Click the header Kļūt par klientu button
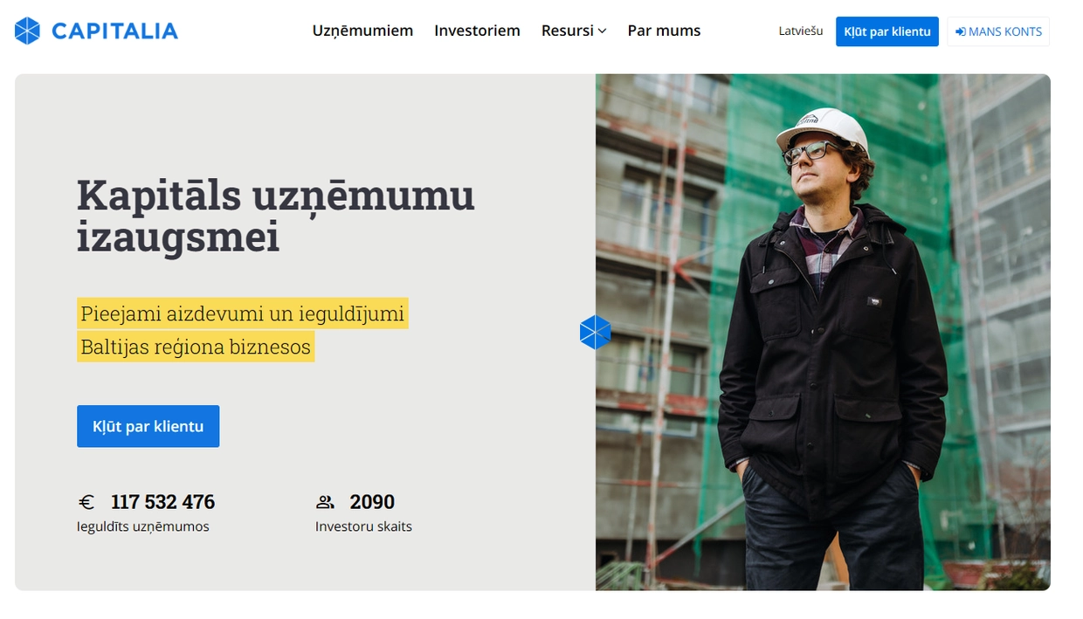Image resolution: width=1083 pixels, height=619 pixels. pyautogui.click(x=886, y=31)
